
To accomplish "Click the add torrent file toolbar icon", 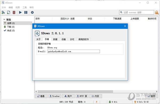I will click(x=9, y=13).
